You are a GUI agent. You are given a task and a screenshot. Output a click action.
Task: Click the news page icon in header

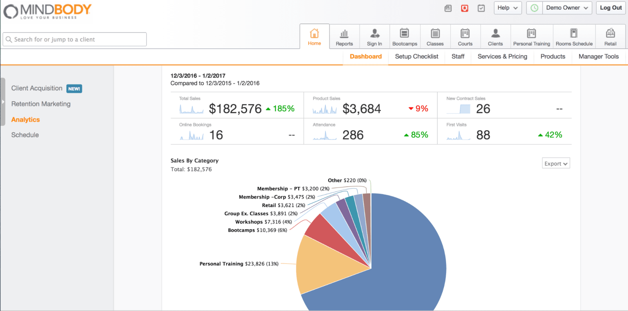[x=448, y=8]
